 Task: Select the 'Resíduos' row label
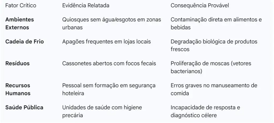coord(17,64)
